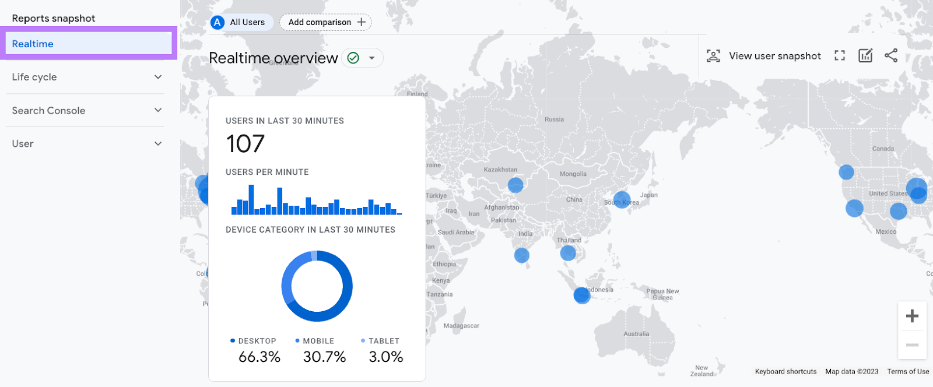933x387 pixels.
Task: Open the View user snapshot icon
Action: click(x=713, y=56)
